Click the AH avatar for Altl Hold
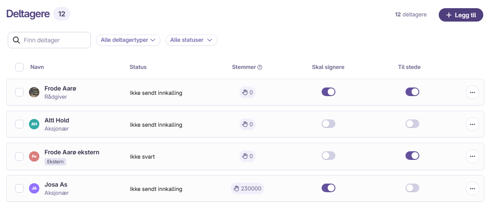485x206 pixels. click(x=34, y=124)
